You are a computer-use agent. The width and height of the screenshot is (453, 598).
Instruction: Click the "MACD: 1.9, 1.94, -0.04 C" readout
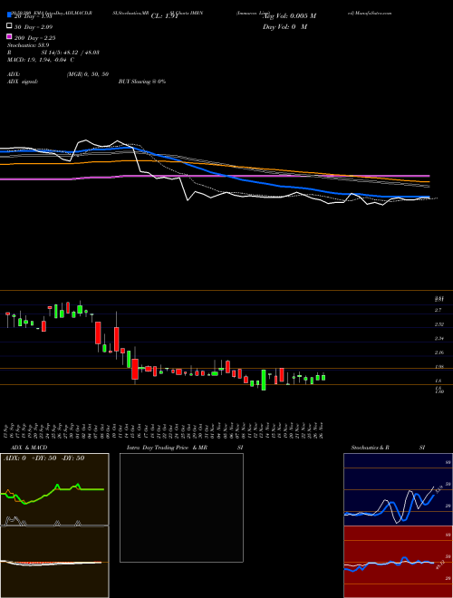(41, 60)
